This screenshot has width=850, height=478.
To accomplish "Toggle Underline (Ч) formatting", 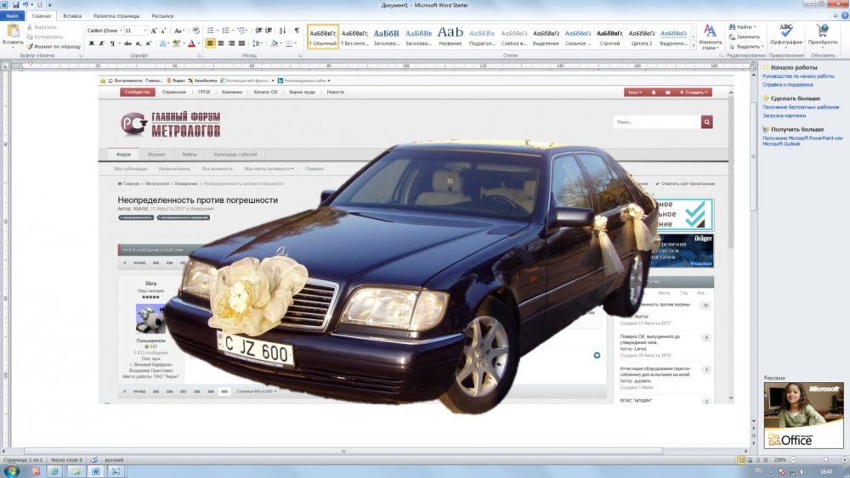I will tap(112, 43).
